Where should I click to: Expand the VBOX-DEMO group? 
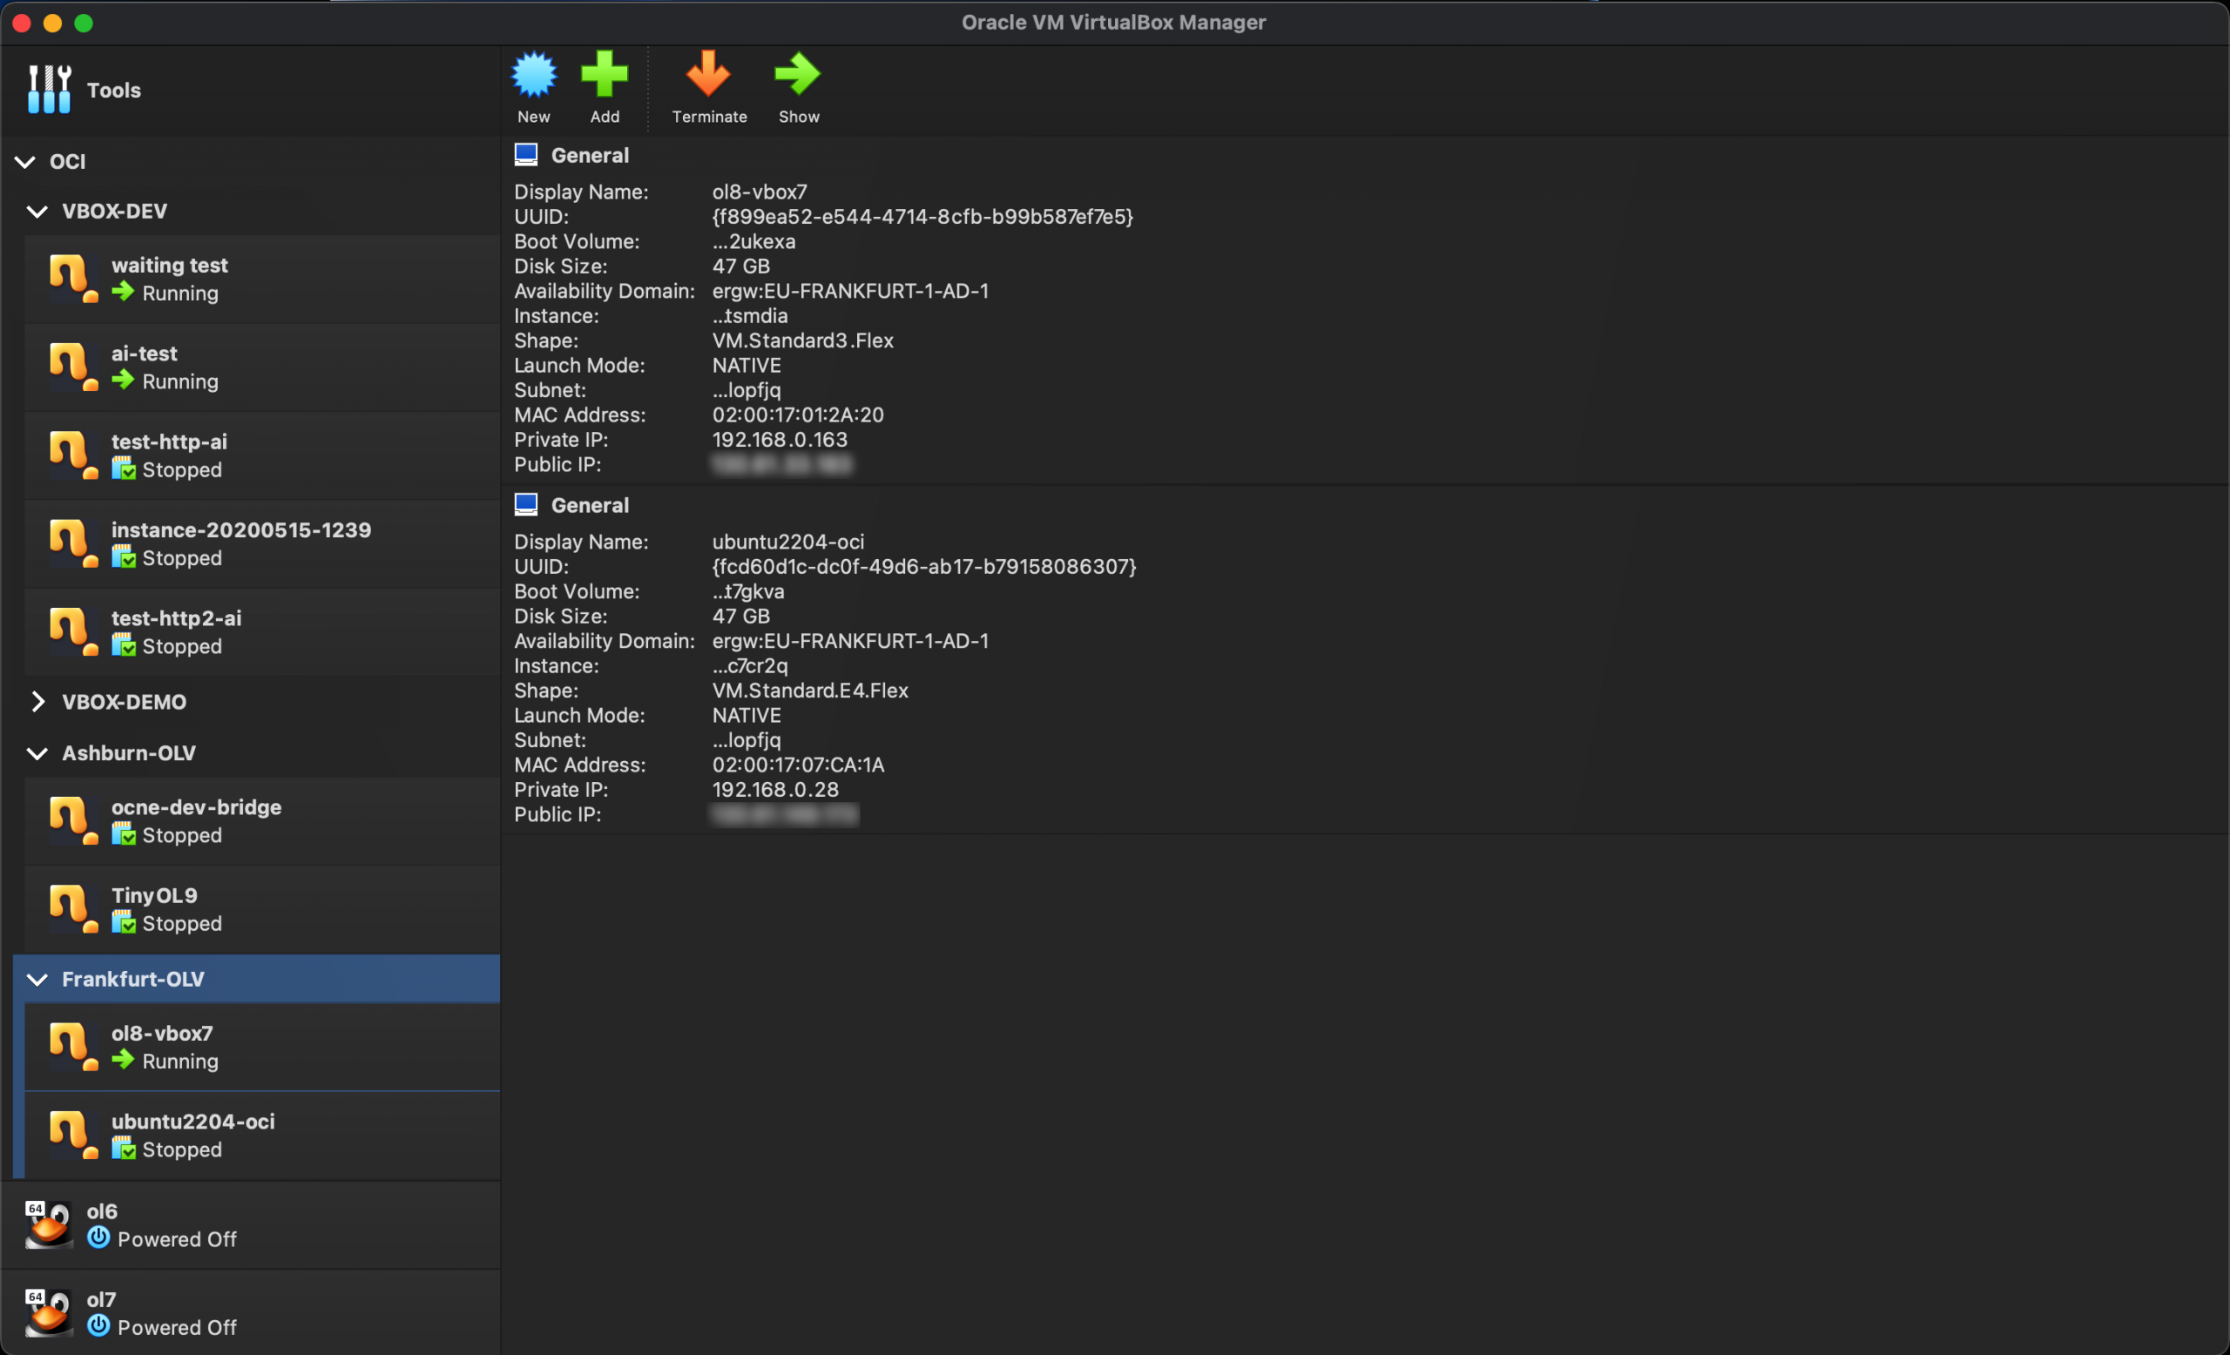(38, 701)
